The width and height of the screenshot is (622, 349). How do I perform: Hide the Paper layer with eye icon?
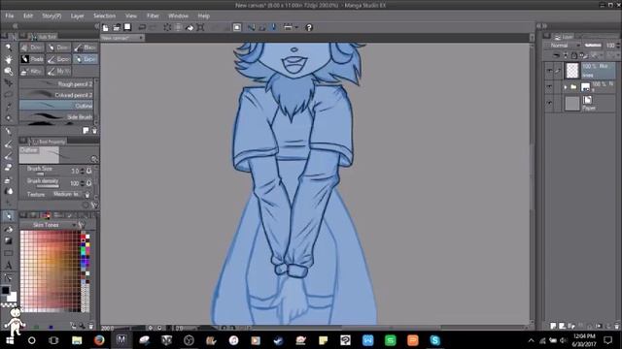tap(549, 104)
